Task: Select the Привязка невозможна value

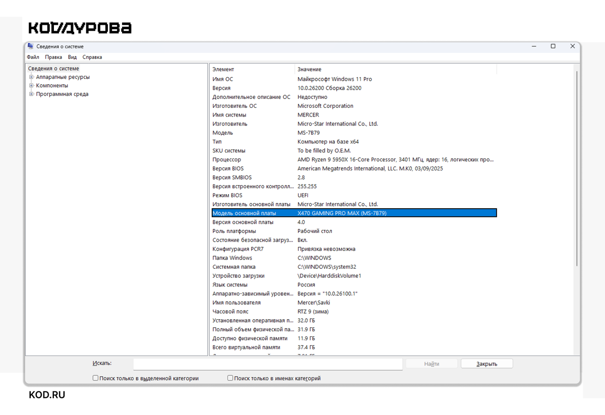Action: [x=326, y=249]
